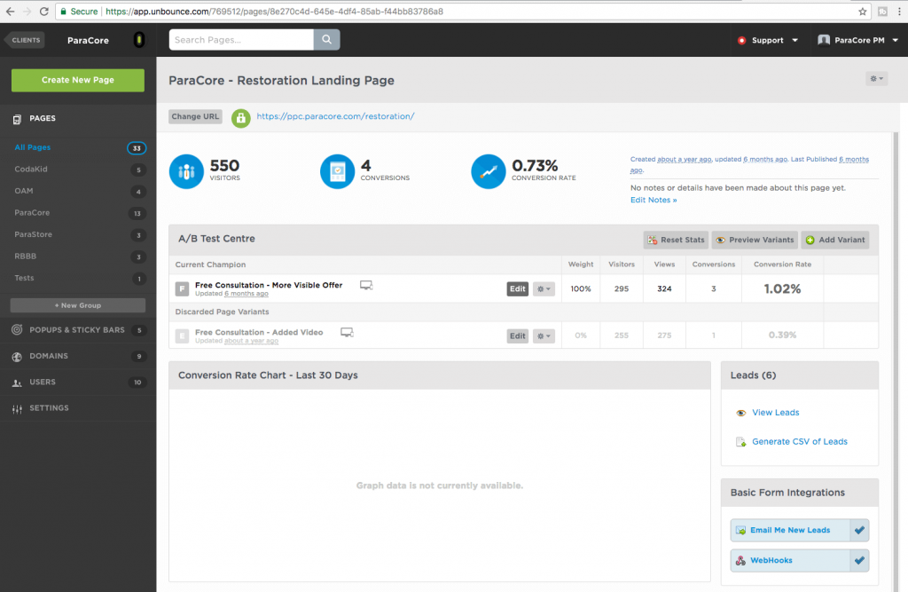Bookmark this page with the star icon
The height and width of the screenshot is (592, 908).
(x=862, y=11)
